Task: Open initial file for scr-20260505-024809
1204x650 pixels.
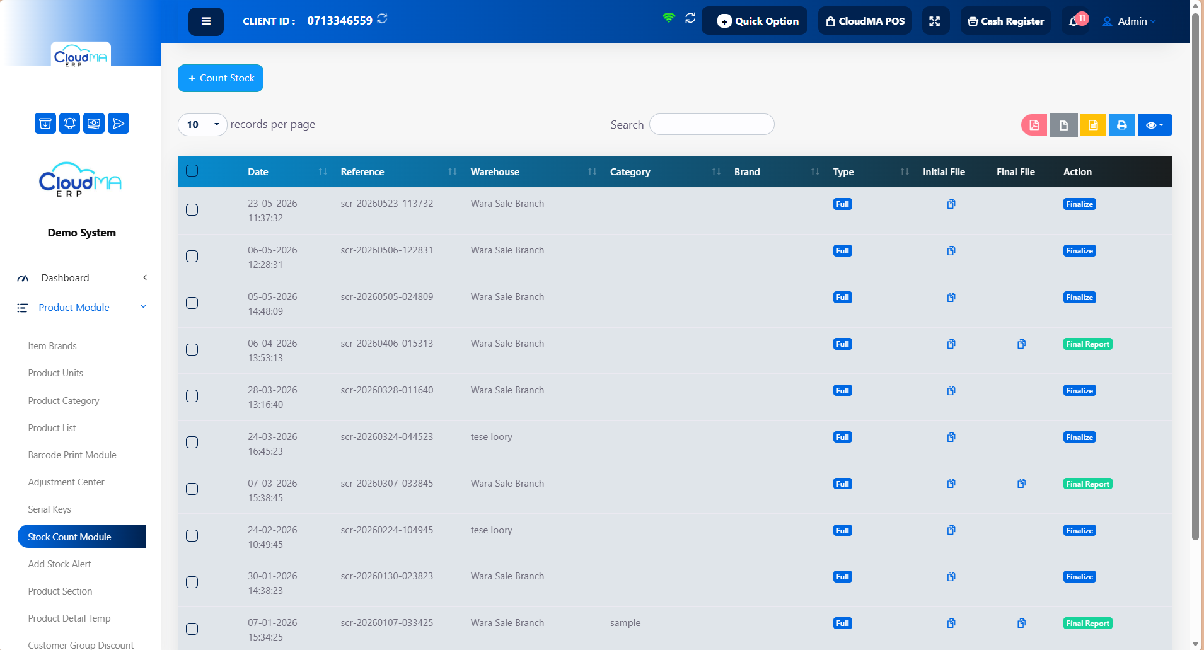Action: point(951,298)
